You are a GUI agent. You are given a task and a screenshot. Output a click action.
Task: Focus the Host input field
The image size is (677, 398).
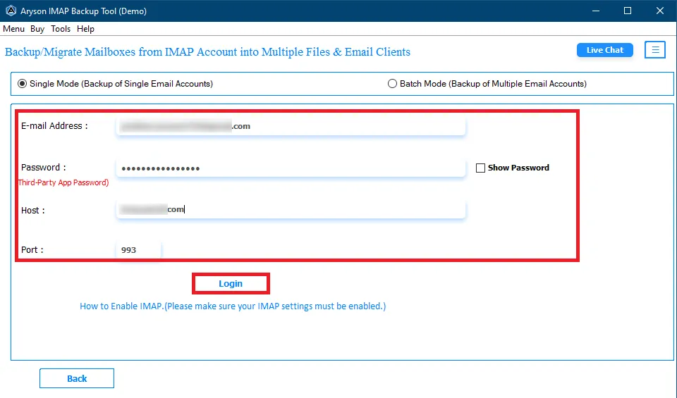(x=291, y=209)
